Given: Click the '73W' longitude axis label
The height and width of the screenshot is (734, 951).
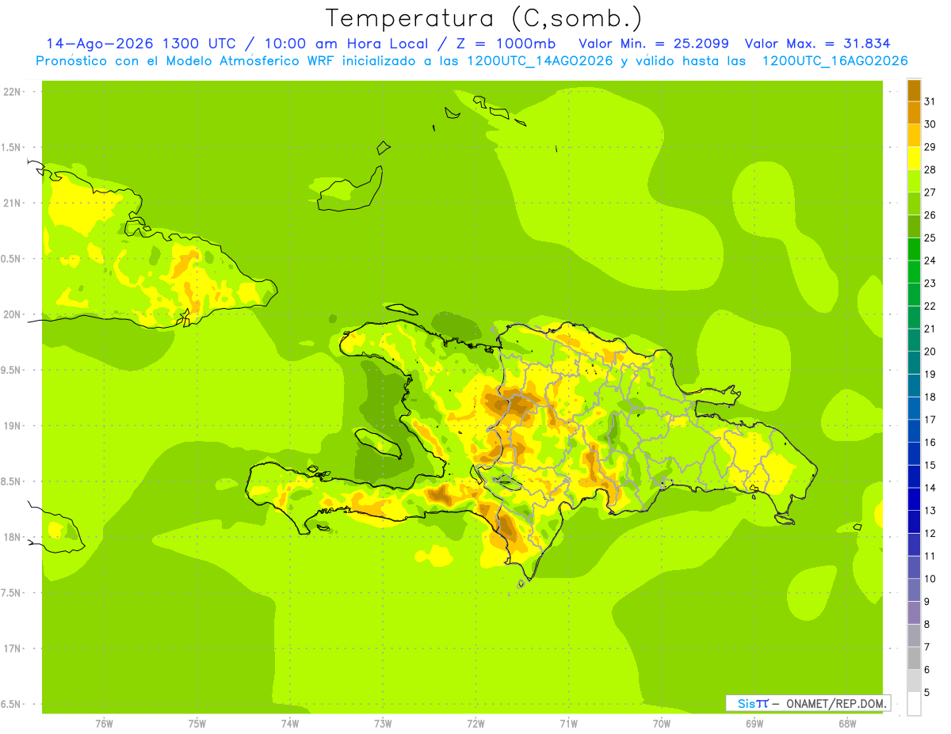Looking at the screenshot, I should pos(383,724).
